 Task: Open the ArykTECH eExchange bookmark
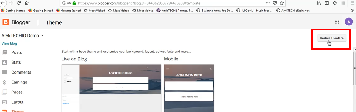point(293,11)
